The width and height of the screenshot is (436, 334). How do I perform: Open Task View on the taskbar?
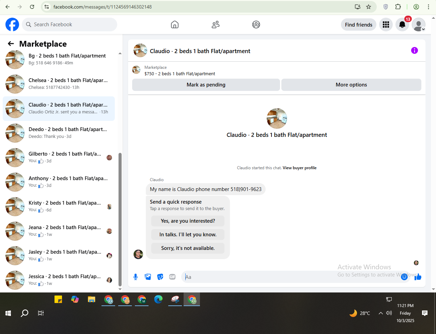[41, 313]
